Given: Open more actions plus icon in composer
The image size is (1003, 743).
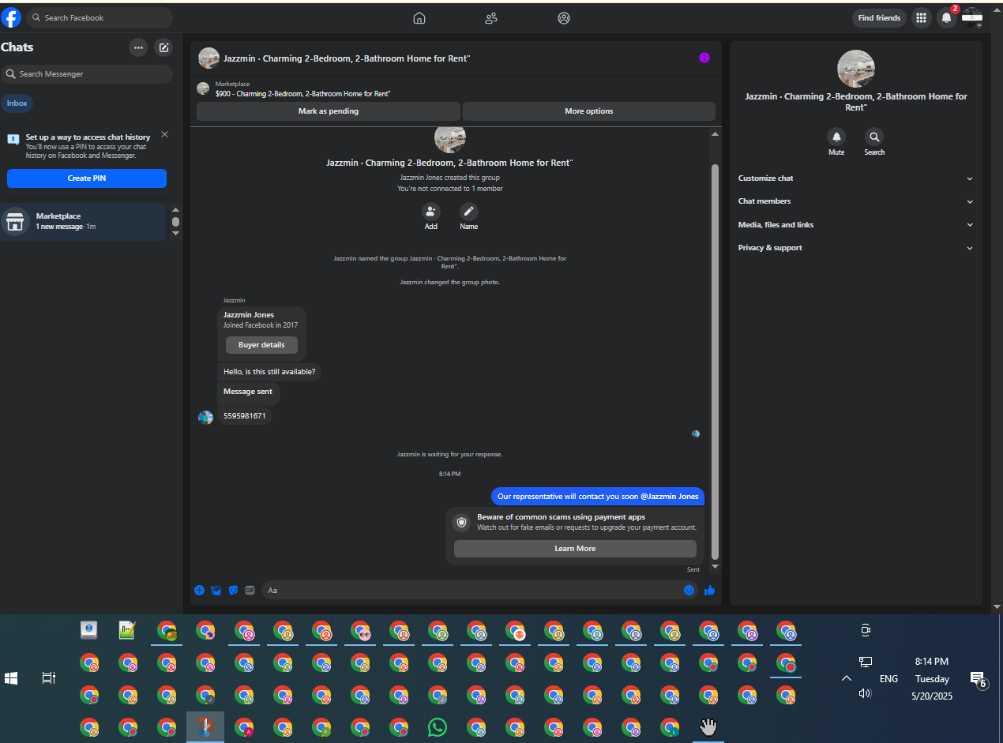Looking at the screenshot, I should (199, 590).
